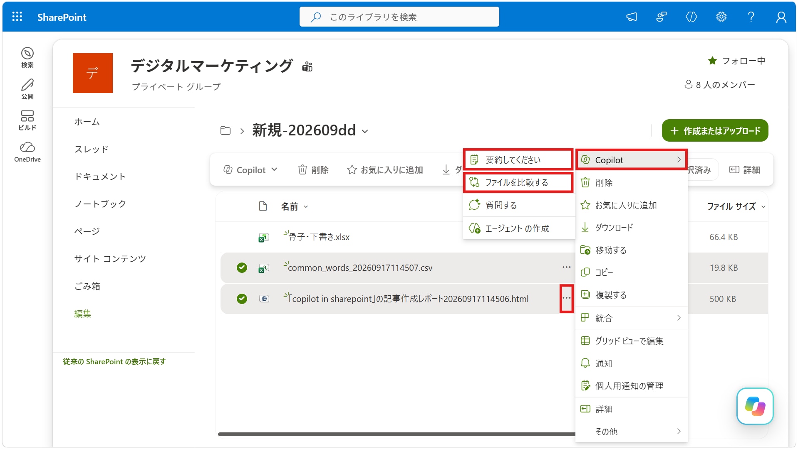Open the 公開 pencil sidebar icon
The image size is (798, 449).
[x=27, y=89]
